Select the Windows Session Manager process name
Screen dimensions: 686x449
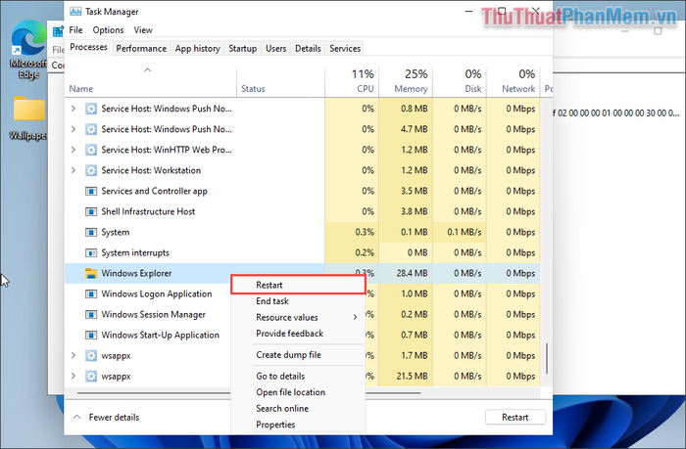154,314
